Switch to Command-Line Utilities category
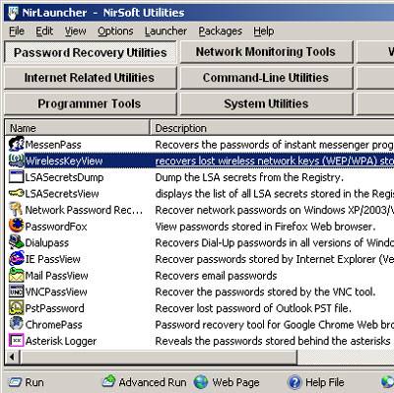394x393 pixels. click(266, 78)
